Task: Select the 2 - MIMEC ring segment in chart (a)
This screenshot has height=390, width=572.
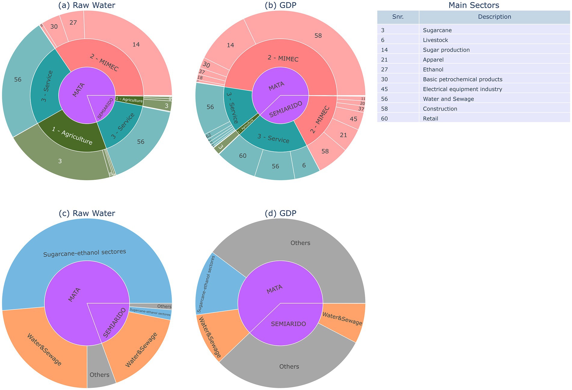Action: [x=105, y=62]
